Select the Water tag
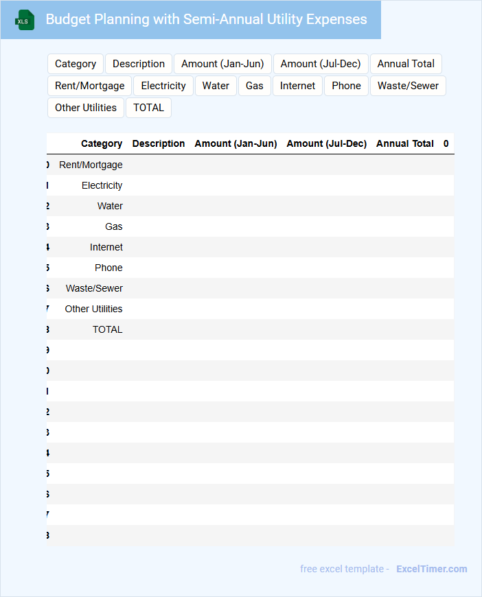 point(216,86)
